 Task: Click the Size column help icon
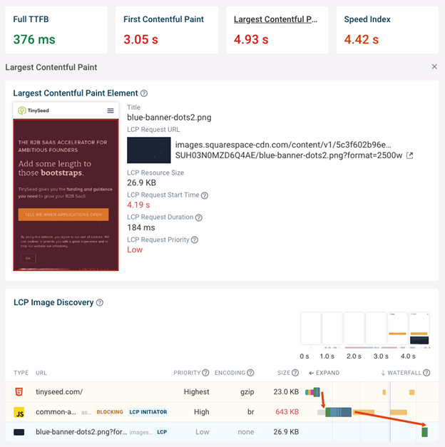[295, 373]
